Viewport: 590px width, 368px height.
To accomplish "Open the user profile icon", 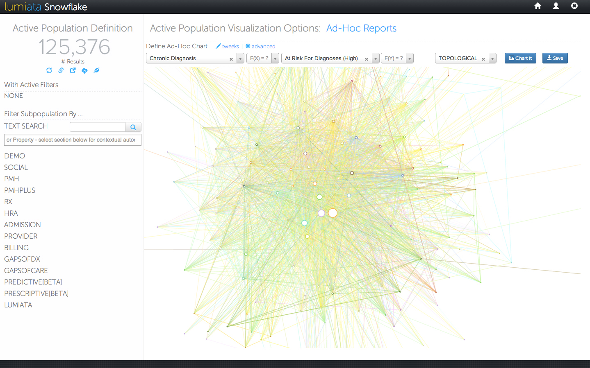I will pyautogui.click(x=556, y=6).
